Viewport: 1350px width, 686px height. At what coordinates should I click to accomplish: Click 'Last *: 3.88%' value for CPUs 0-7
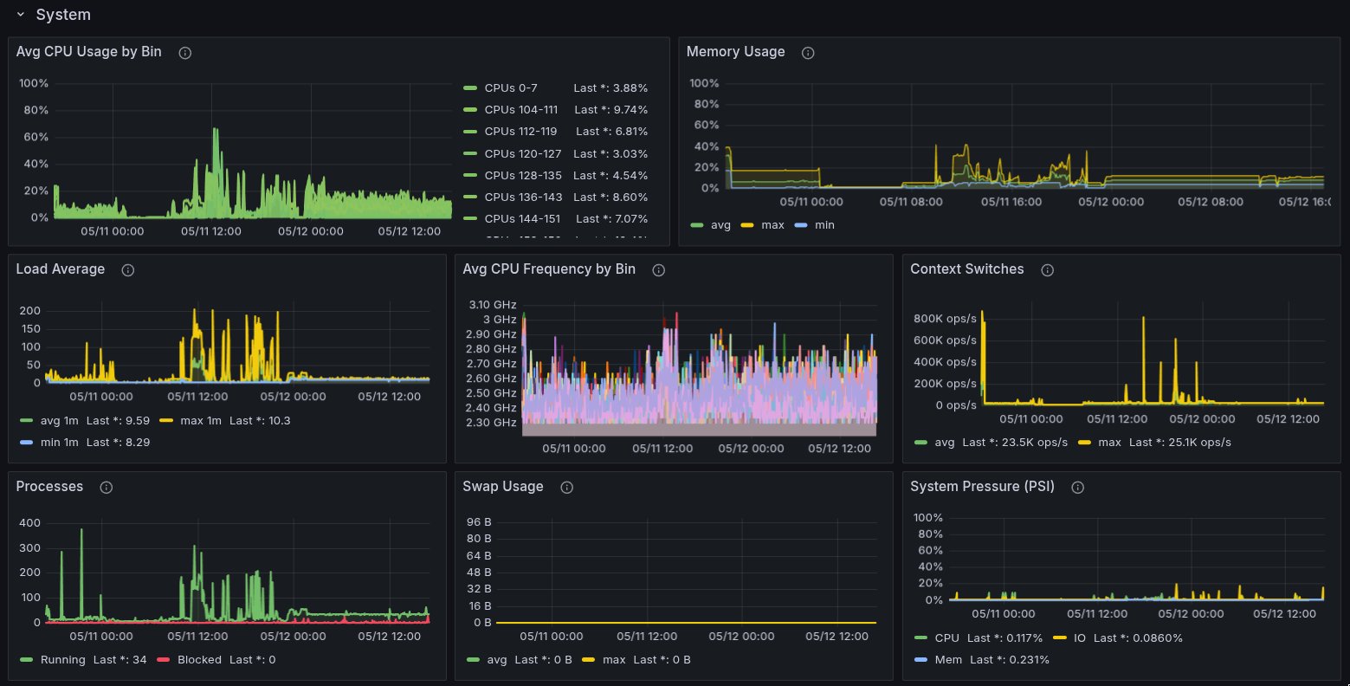point(610,88)
